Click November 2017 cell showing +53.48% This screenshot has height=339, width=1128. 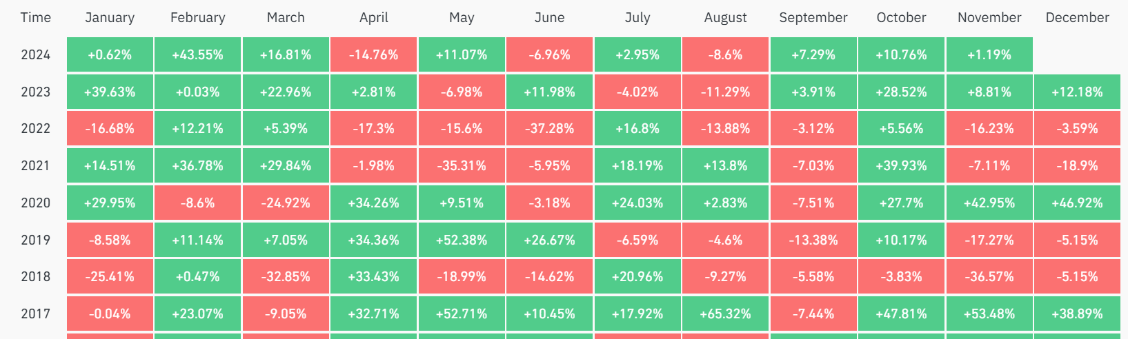(x=989, y=314)
